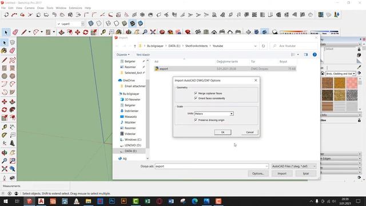This screenshot has width=366, height=206.
Task: Open AutoCAD from the Windows taskbar
Action: pos(41,201)
